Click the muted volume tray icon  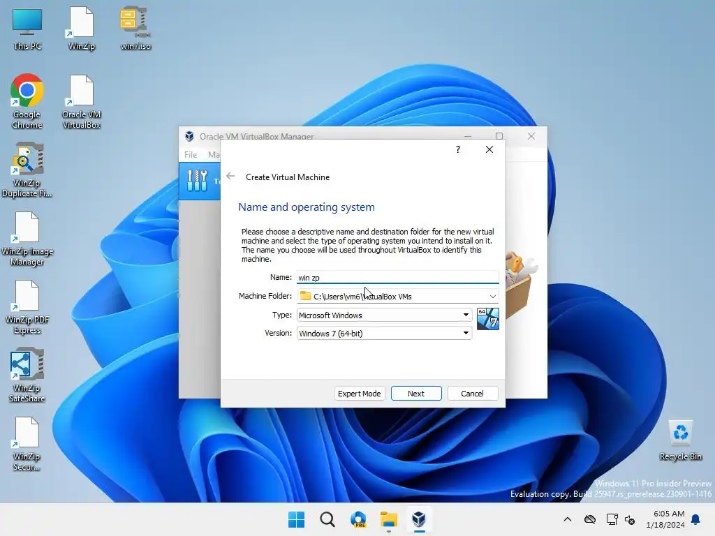630,519
